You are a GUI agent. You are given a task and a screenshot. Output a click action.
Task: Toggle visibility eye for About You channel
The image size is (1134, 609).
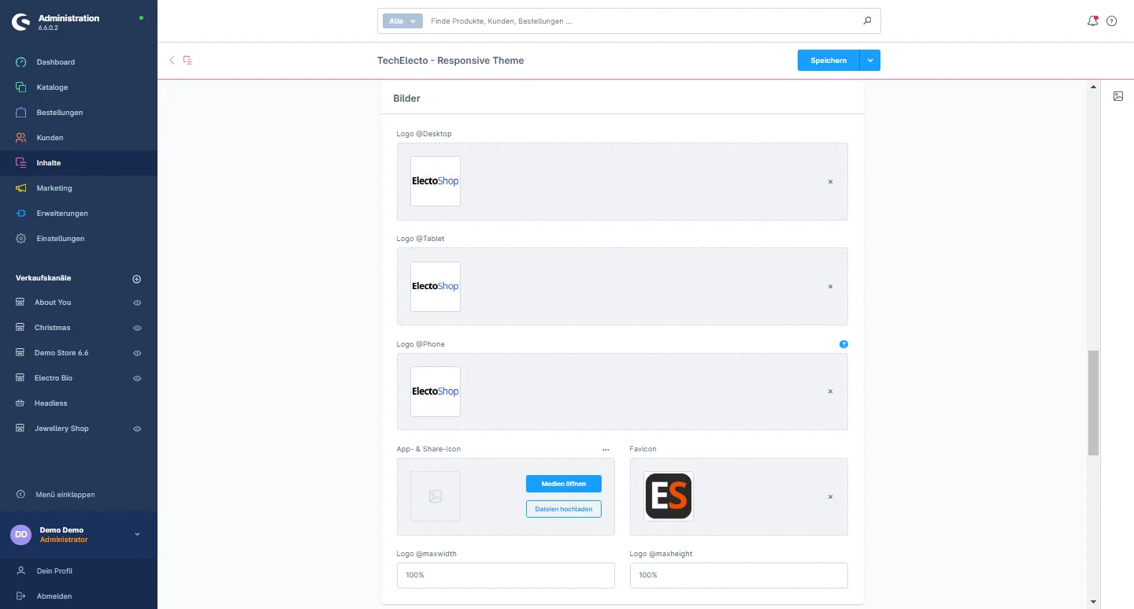point(137,303)
